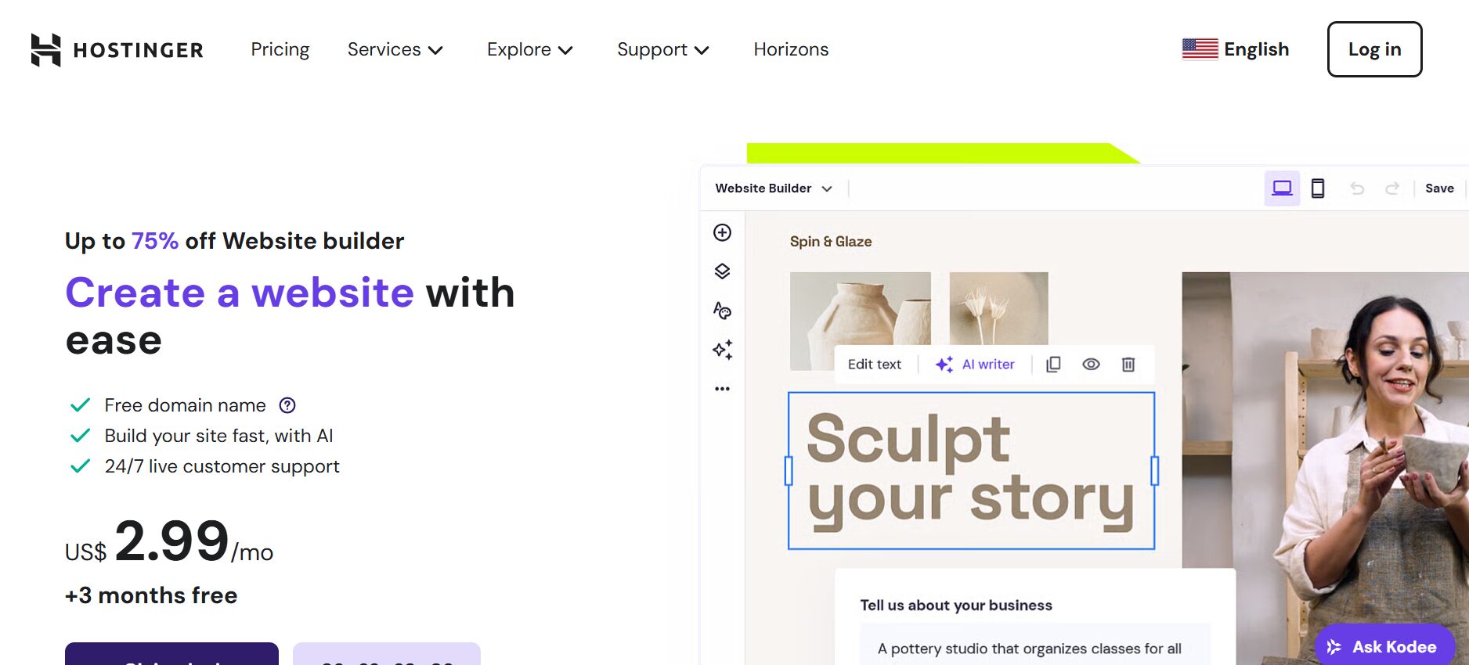Click the question mark beside Free domain name
This screenshot has width=1469, height=665.
[x=288, y=404]
